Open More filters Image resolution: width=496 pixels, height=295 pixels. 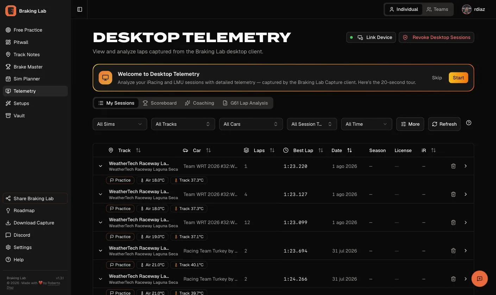410,124
